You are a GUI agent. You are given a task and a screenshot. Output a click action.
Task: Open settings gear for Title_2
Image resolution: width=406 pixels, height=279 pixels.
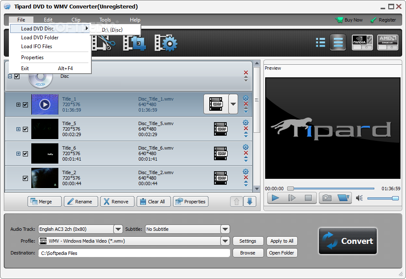[245, 172]
